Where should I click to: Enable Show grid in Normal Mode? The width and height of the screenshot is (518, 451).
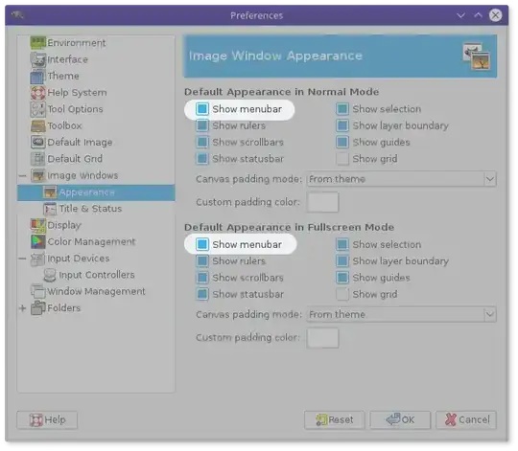coord(342,159)
